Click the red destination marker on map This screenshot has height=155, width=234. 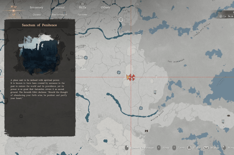click(x=133, y=77)
